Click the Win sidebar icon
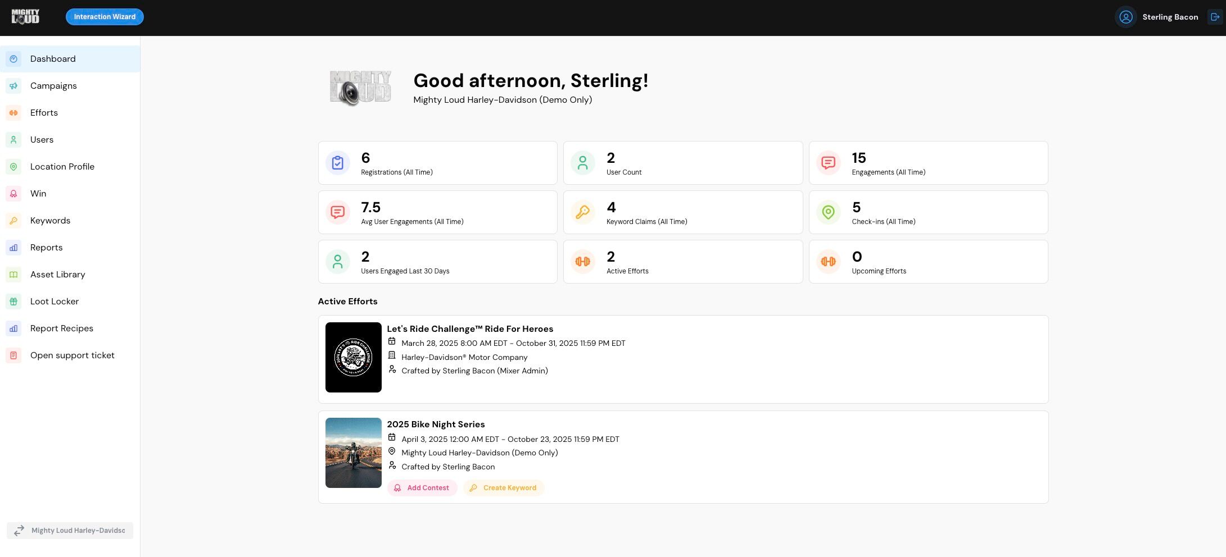The image size is (1226, 557). tap(13, 194)
